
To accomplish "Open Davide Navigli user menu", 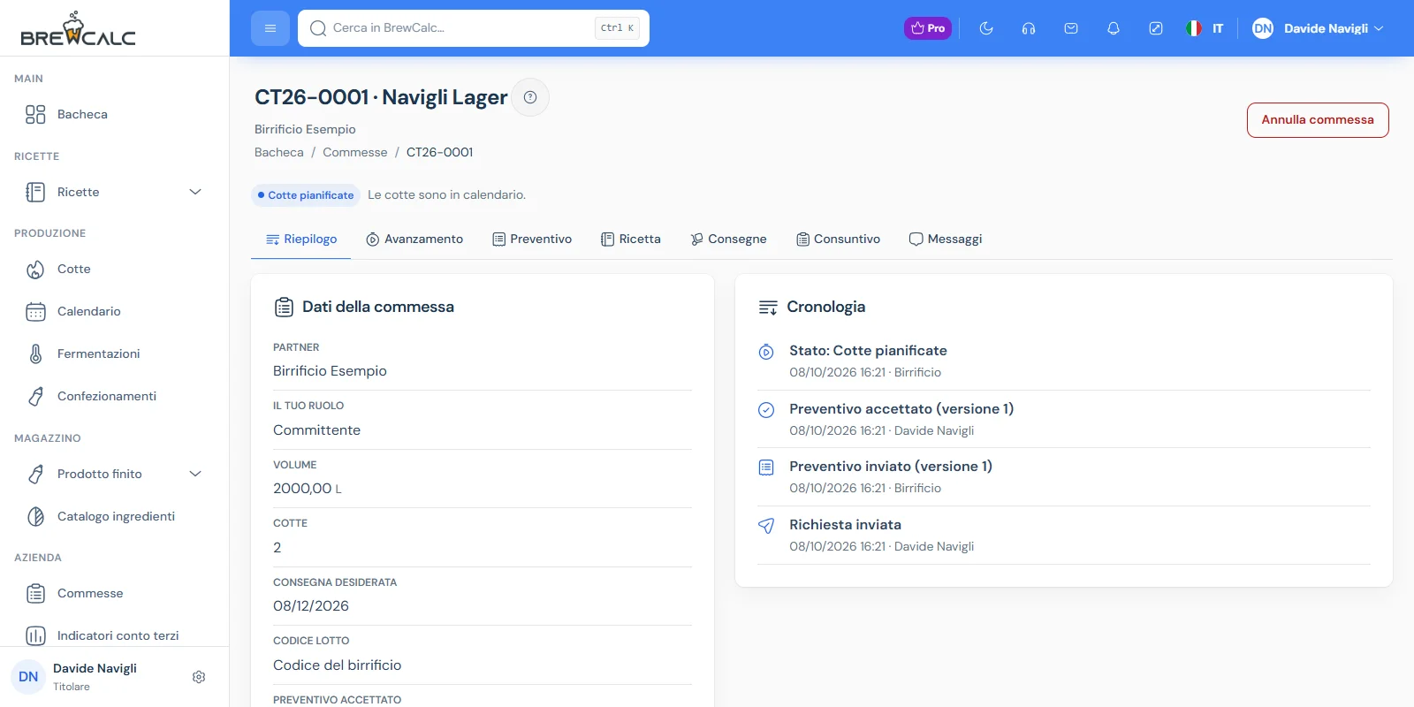I will (x=1318, y=28).
